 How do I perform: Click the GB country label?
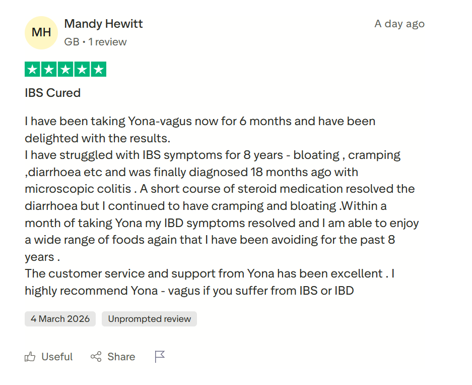(72, 42)
